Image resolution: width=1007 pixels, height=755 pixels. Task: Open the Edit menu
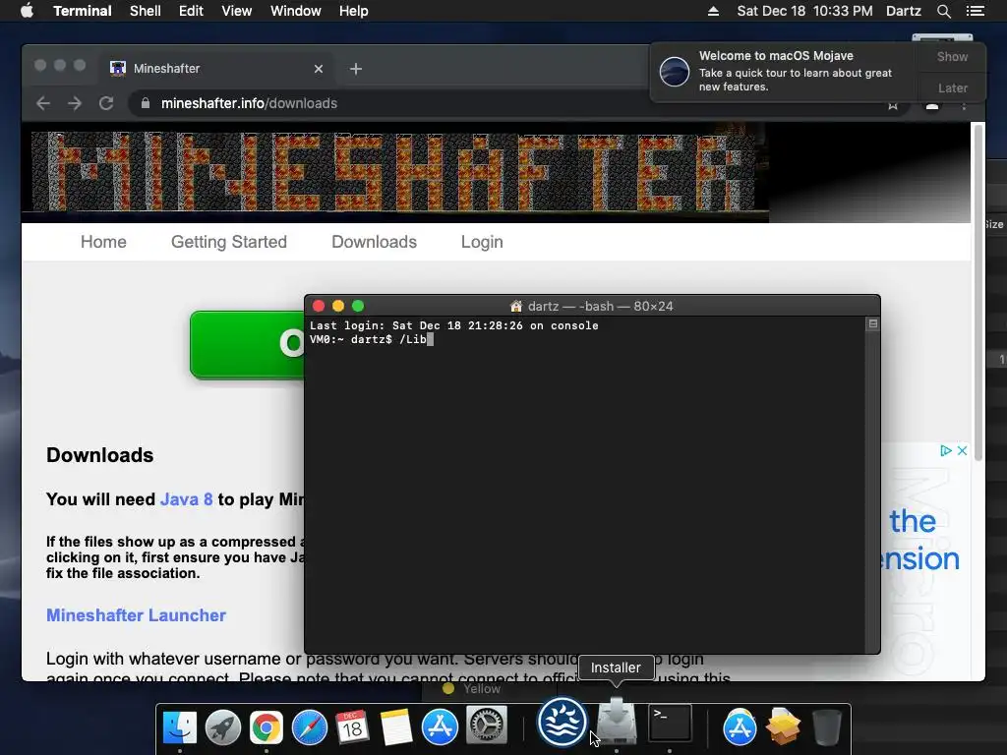coord(191,11)
